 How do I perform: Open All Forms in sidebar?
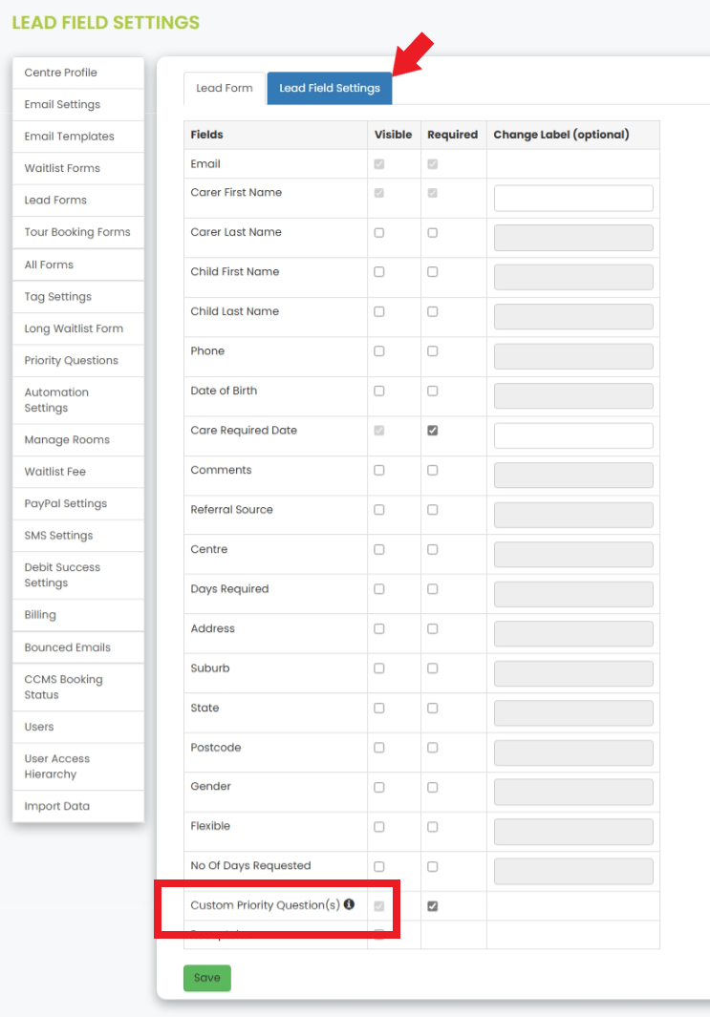click(77, 265)
